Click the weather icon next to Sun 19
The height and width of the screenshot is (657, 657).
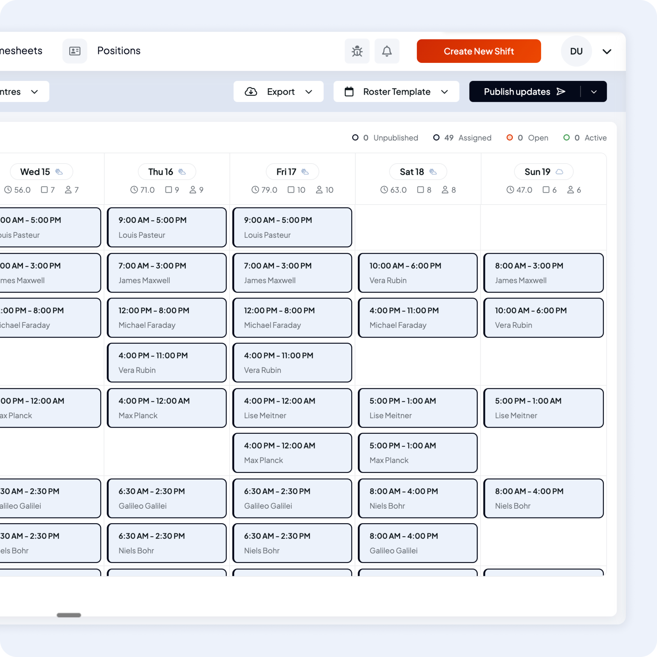(559, 171)
